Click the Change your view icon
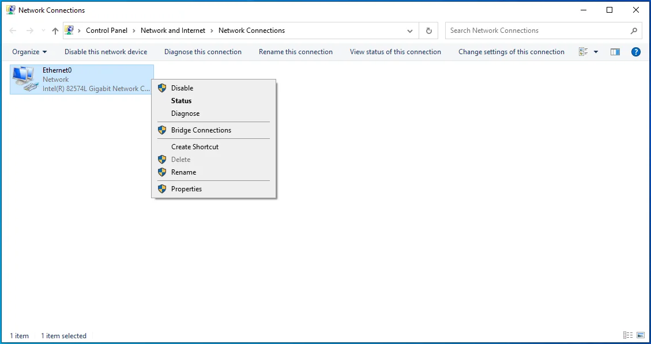 pyautogui.click(x=584, y=52)
